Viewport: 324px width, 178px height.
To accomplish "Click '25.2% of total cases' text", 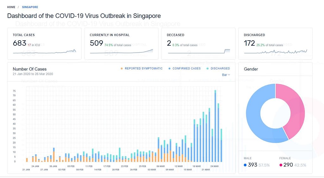I will pos(270,45).
